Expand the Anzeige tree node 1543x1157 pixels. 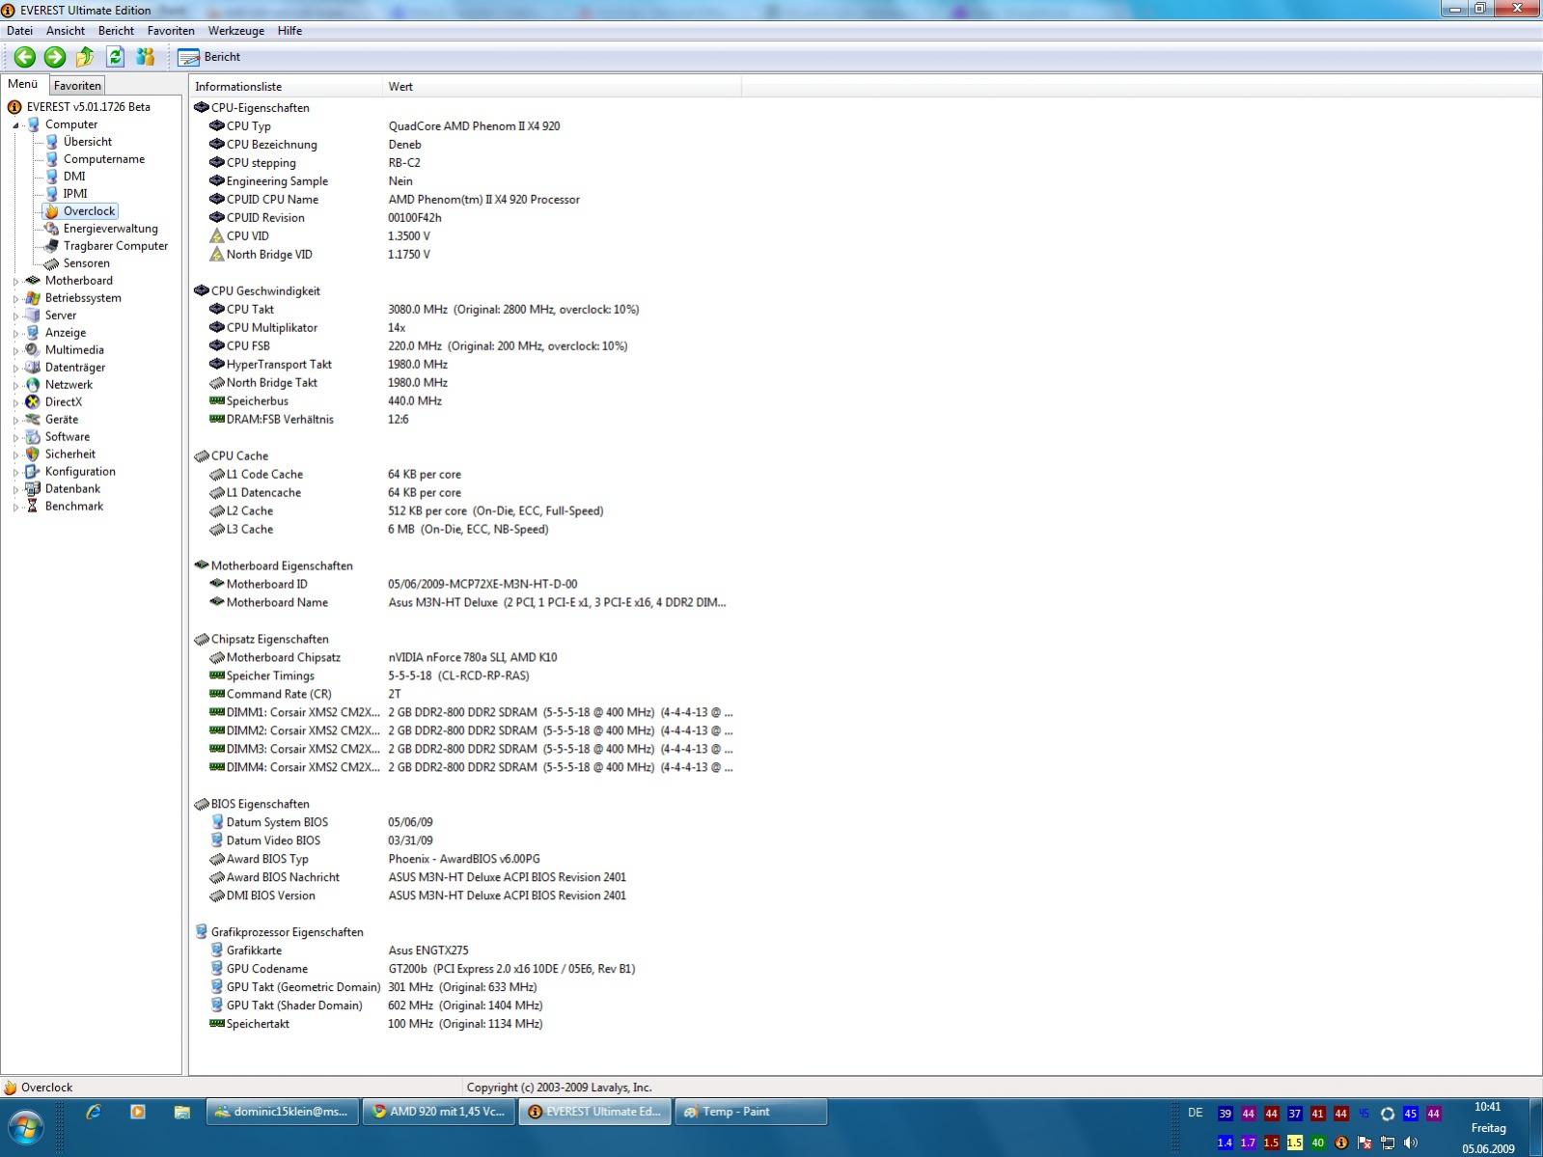(x=15, y=333)
